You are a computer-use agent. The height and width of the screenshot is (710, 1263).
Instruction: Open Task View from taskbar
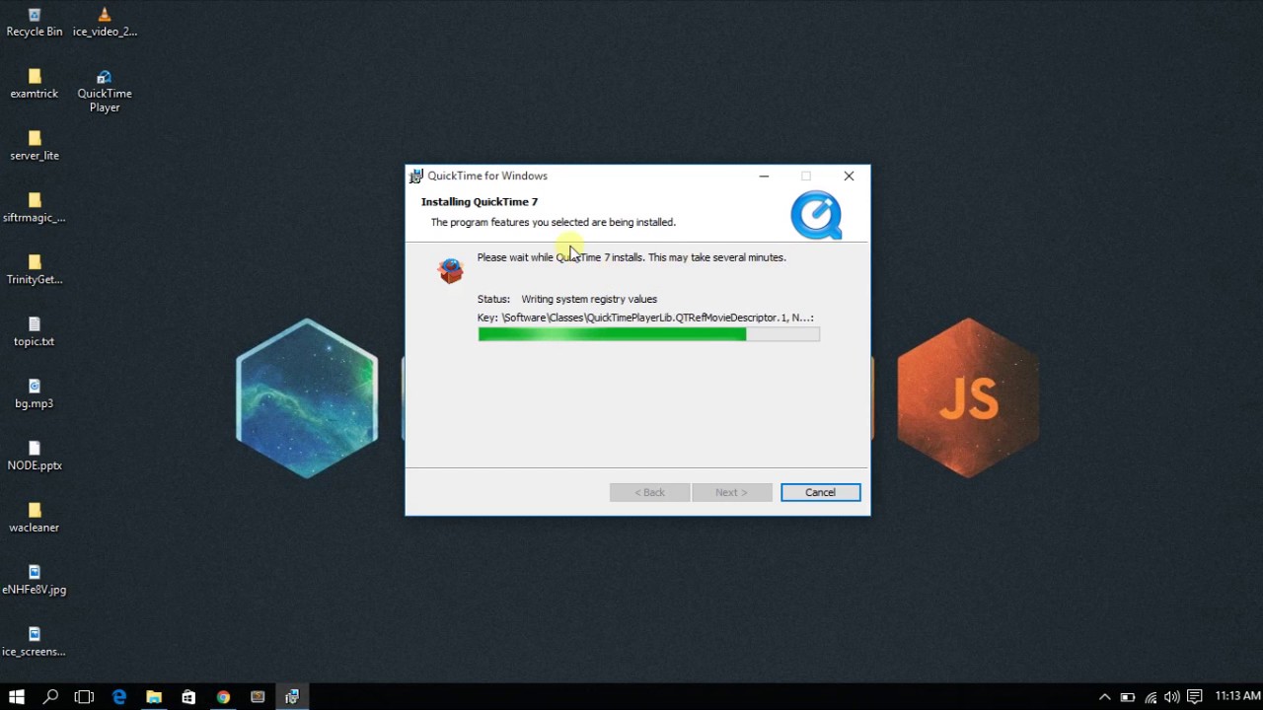click(x=84, y=697)
